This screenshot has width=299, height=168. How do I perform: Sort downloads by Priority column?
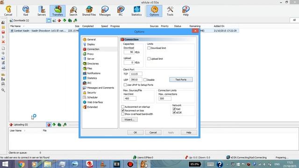click(x=165, y=26)
